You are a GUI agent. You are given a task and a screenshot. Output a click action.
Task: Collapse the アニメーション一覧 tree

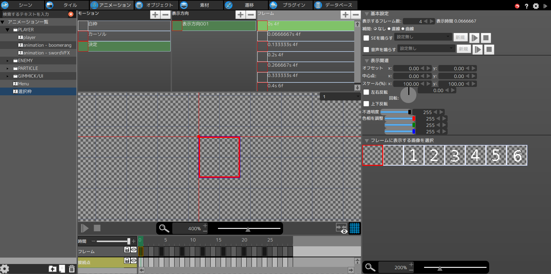click(x=3, y=22)
